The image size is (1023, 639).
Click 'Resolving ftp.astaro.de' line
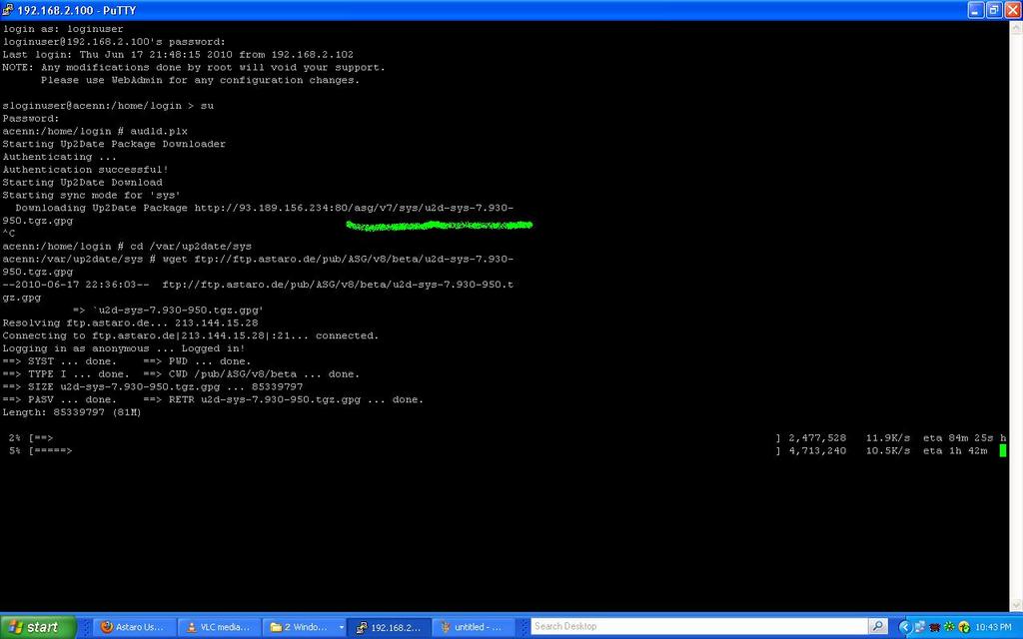click(131, 322)
